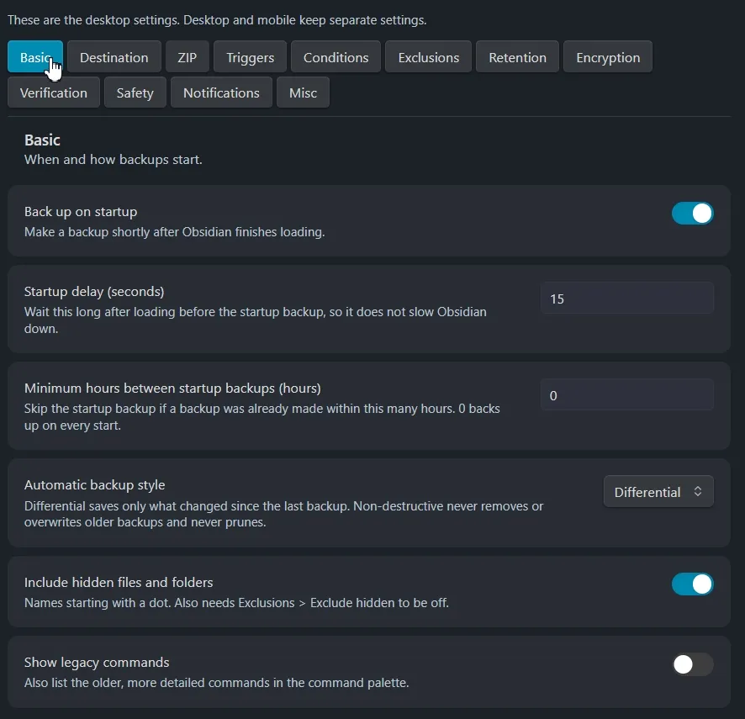Select the Basic tab
Screen dimensions: 745x719
35,57
